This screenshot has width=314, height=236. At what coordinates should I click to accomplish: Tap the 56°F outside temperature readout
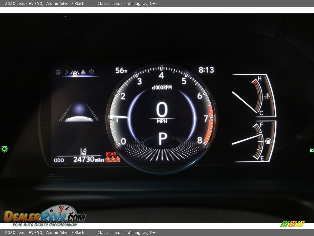pyautogui.click(x=121, y=70)
